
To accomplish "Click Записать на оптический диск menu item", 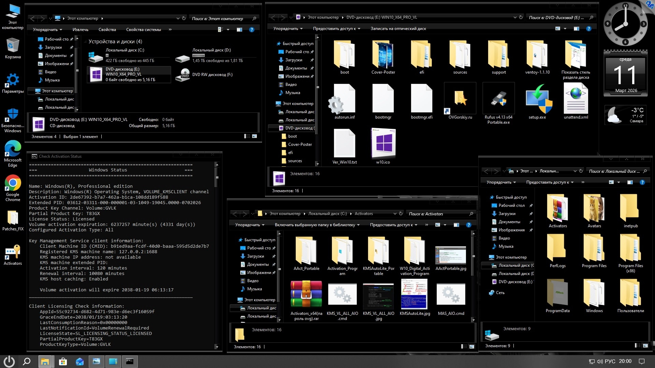I will click(398, 29).
